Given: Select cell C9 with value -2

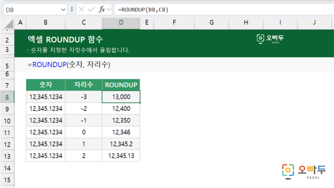Looking at the screenshot, I should pos(83,109).
